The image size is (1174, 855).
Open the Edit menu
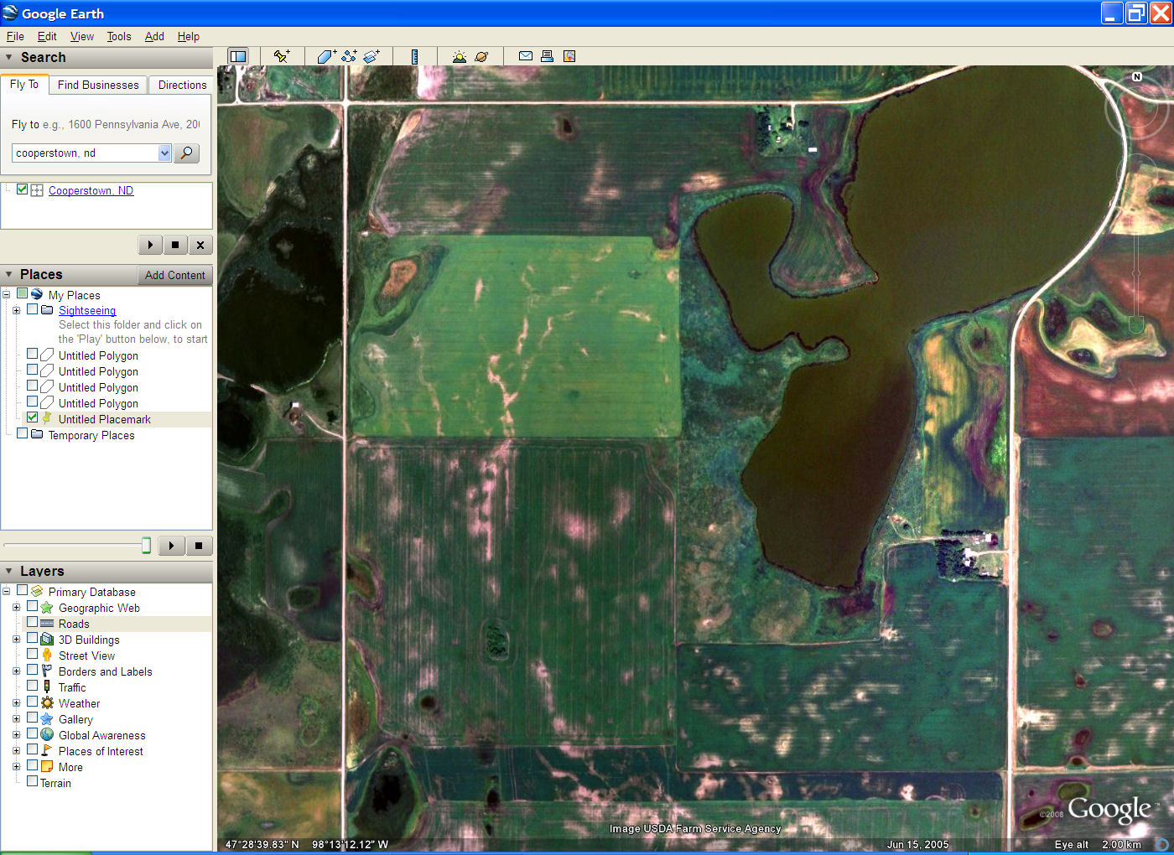47,36
